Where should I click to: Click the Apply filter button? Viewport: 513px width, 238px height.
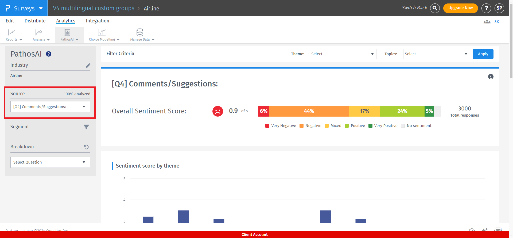[483, 54]
